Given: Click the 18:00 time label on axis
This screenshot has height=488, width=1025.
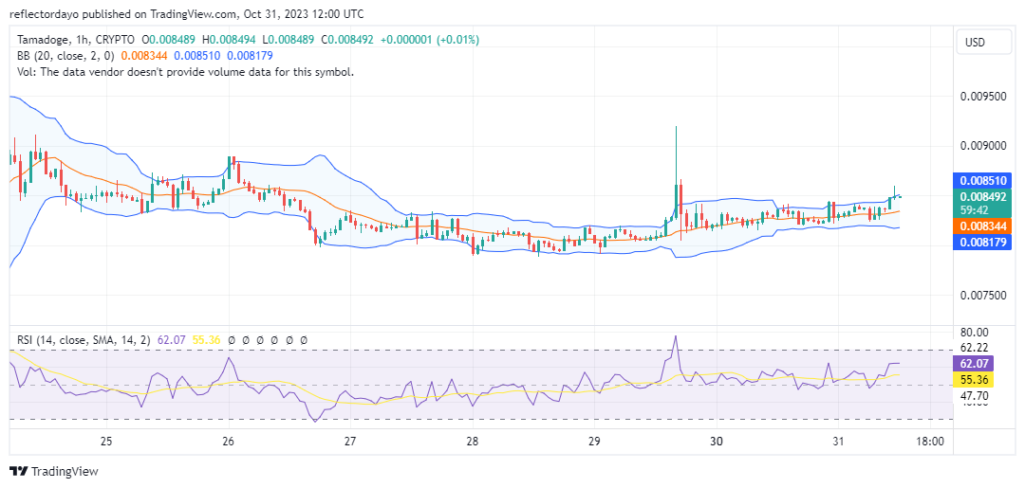Looking at the screenshot, I should click(930, 441).
